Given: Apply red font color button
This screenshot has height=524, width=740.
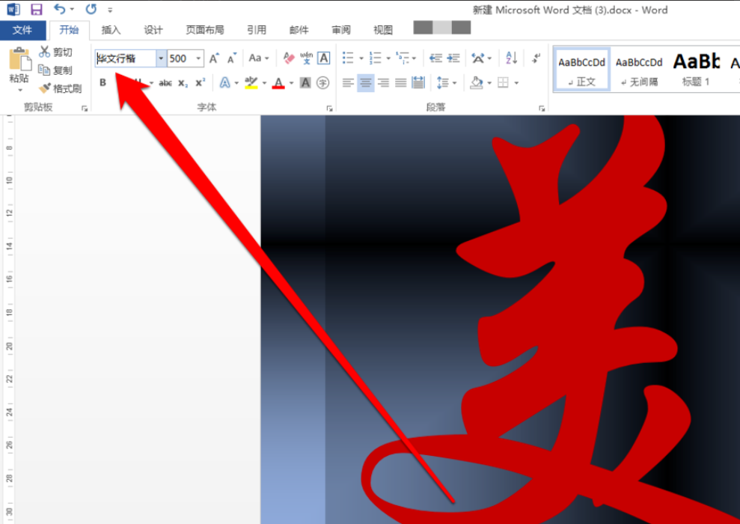Looking at the screenshot, I should click(x=278, y=84).
